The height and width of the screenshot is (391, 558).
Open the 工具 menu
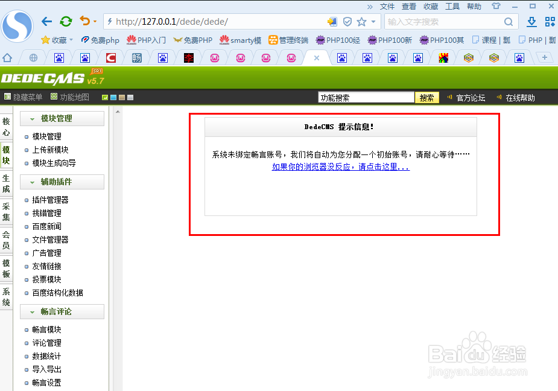tap(452, 7)
